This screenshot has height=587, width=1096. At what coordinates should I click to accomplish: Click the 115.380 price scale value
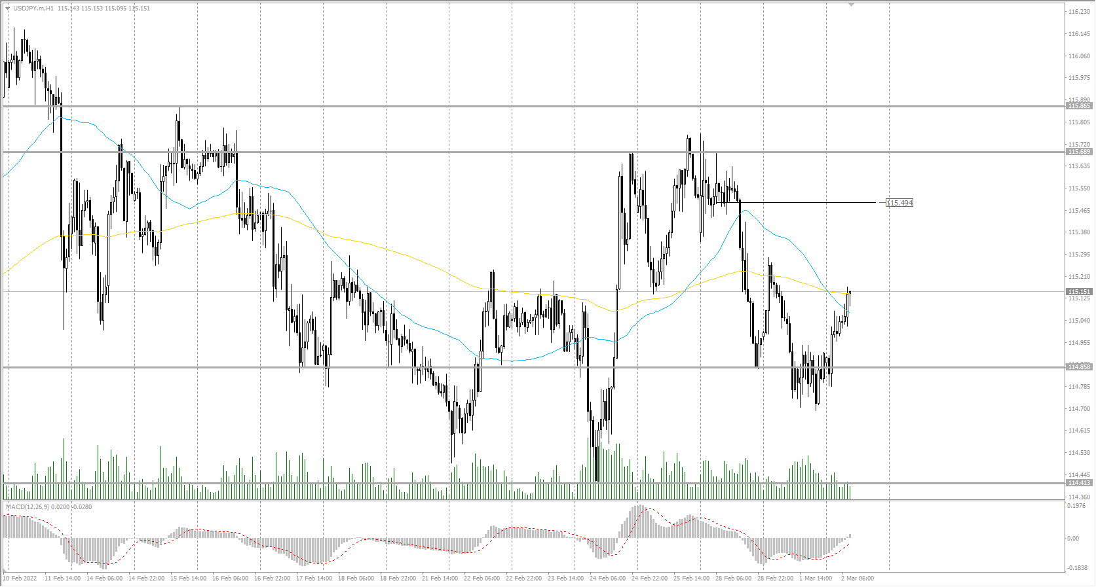coord(1080,232)
